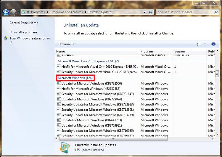This screenshot has width=222, height=157.
Task: Open Uninstall a program link
Action: click(23, 32)
